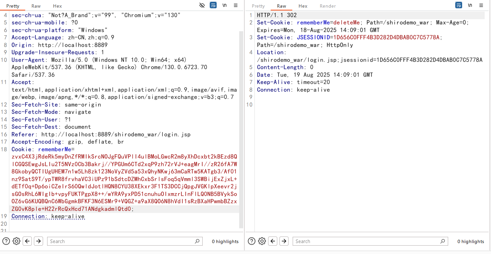Toggle hidden characters eye icon in request
The height and width of the screenshot is (254, 491).
point(202,5)
